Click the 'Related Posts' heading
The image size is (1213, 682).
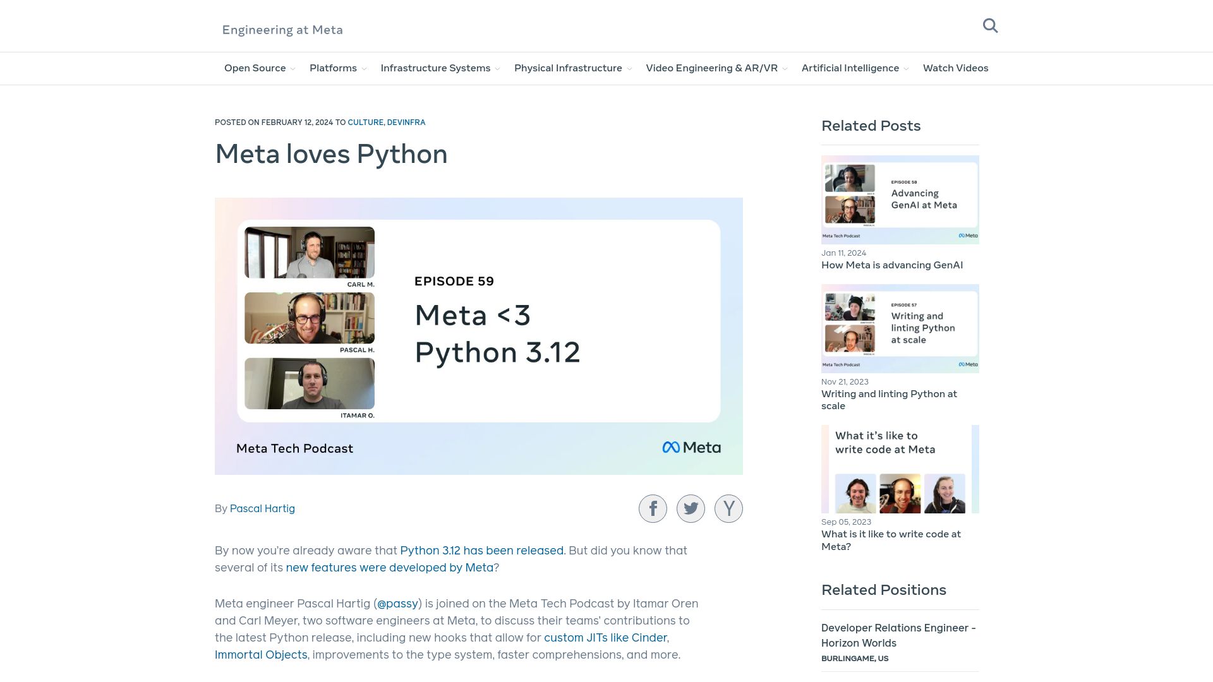[871, 126]
